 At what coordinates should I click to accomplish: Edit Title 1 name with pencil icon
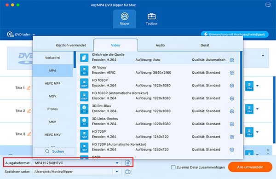click(29, 88)
